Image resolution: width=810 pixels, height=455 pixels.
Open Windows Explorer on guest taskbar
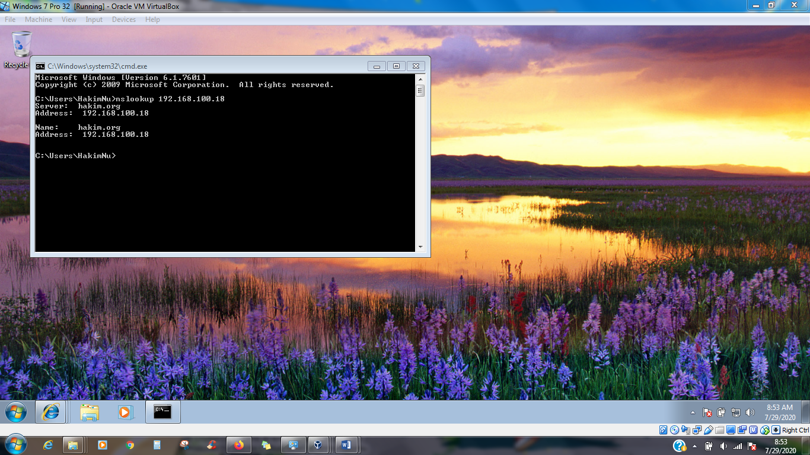[90, 412]
